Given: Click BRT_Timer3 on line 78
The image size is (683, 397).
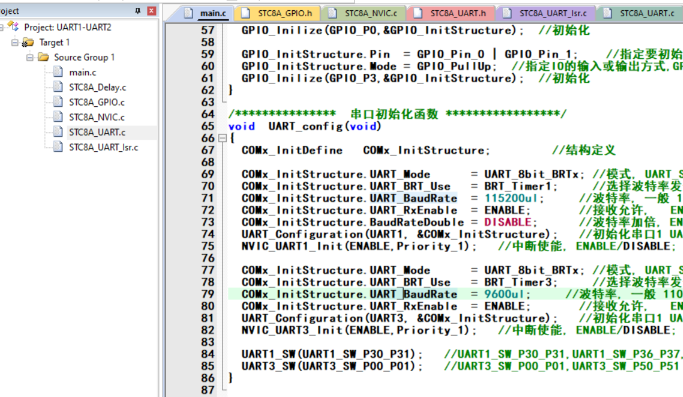Looking at the screenshot, I should pyautogui.click(x=518, y=282).
